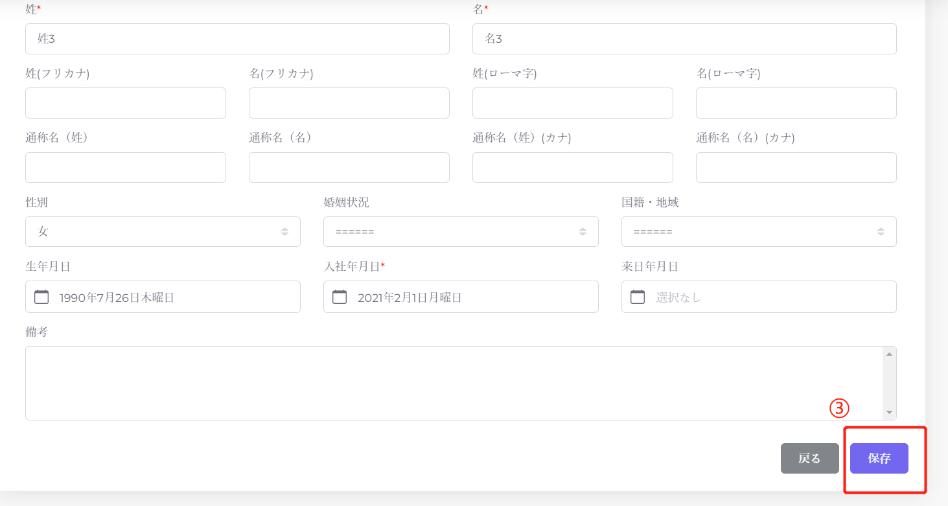Image resolution: width=948 pixels, height=506 pixels.
Task: Focus the 姓(フリカナ) text field
Action: [x=126, y=103]
